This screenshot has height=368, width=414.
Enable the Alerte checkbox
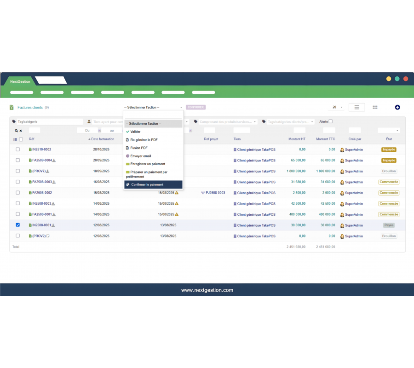pyautogui.click(x=330, y=121)
